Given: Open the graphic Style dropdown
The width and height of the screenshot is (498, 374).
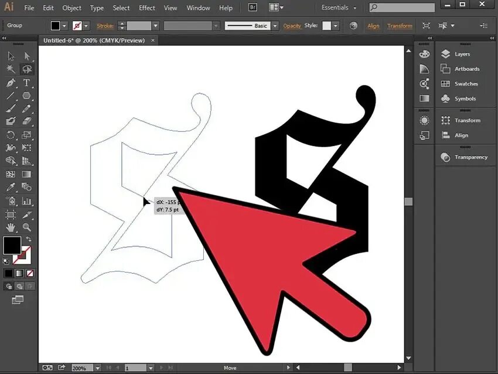Looking at the screenshot, I should tap(336, 26).
